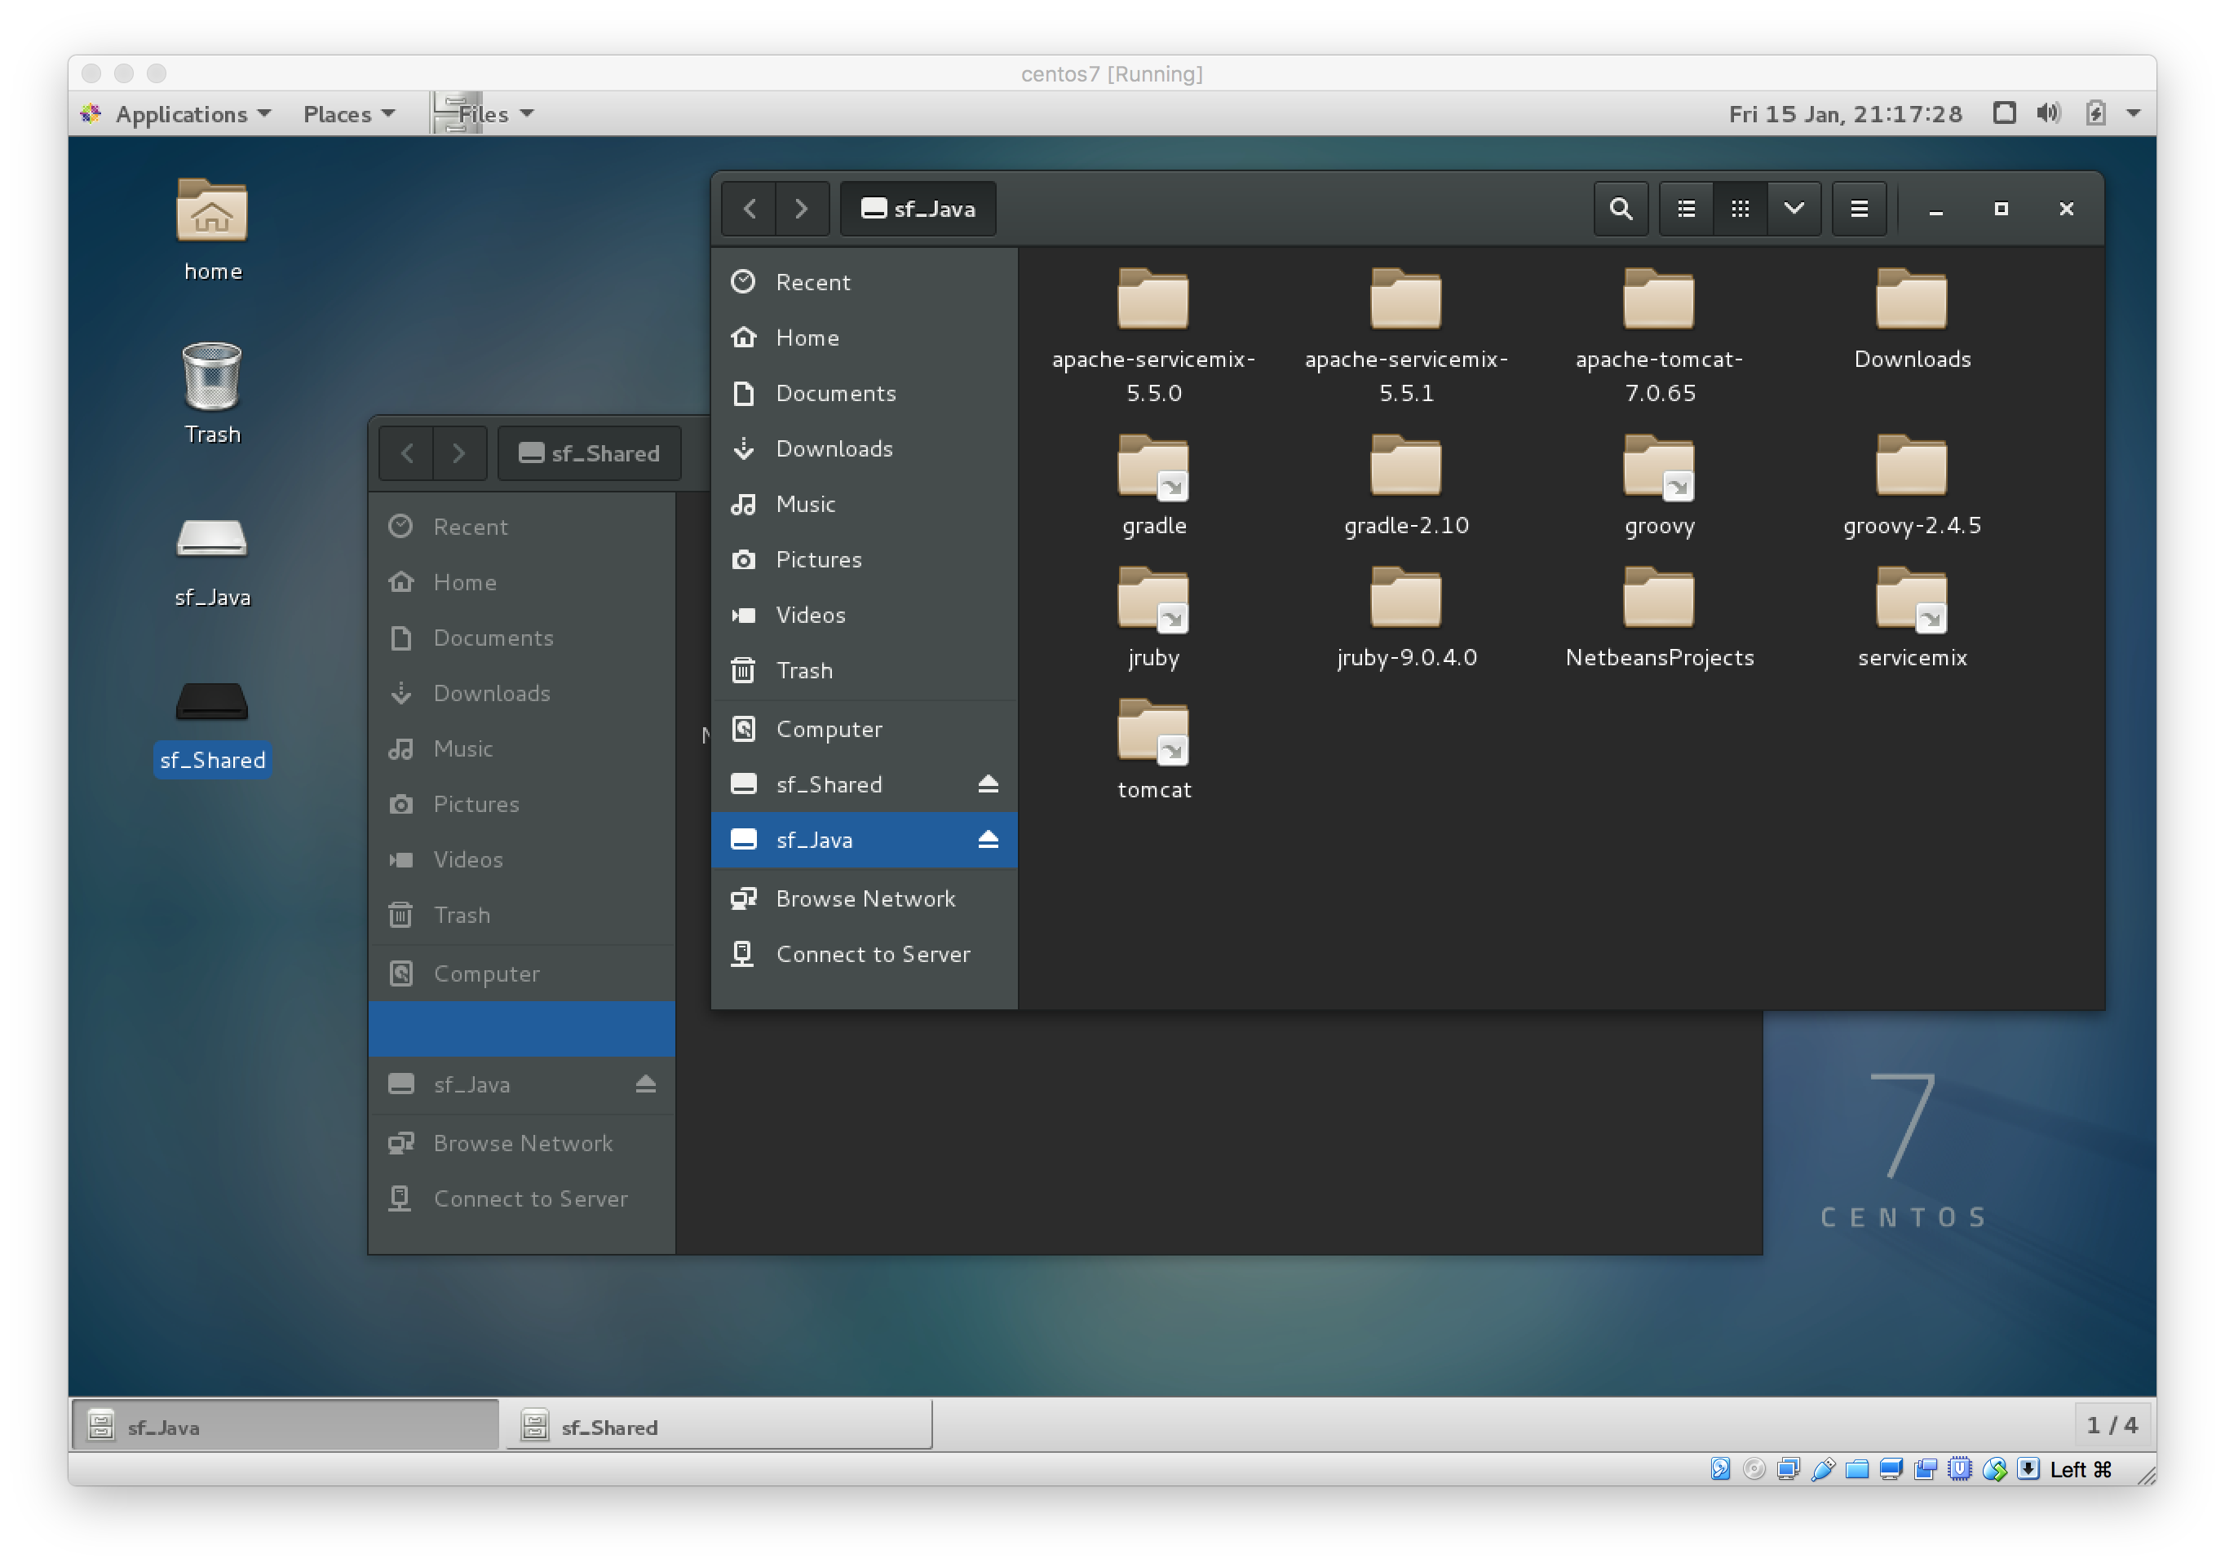Switch to sf_Shared taskbar button
Image resolution: width=2225 pixels, height=1567 pixels.
tap(719, 1426)
